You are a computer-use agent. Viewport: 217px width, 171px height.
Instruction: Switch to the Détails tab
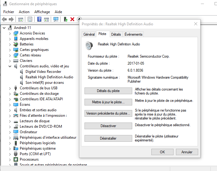pyautogui.click(x=116, y=34)
